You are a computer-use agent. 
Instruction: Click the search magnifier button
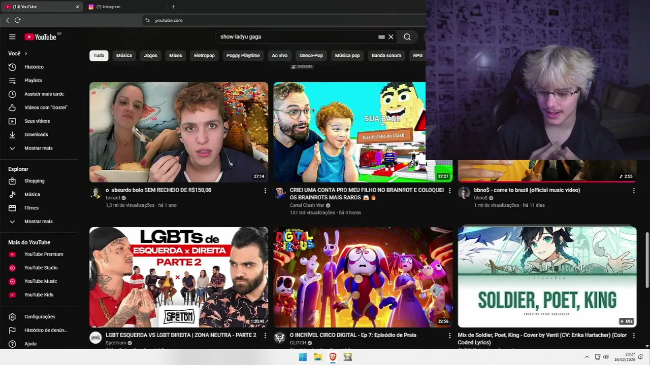pos(407,37)
